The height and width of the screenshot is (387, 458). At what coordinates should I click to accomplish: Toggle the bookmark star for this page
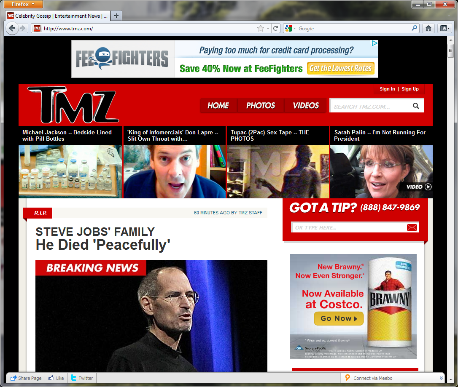(x=261, y=28)
